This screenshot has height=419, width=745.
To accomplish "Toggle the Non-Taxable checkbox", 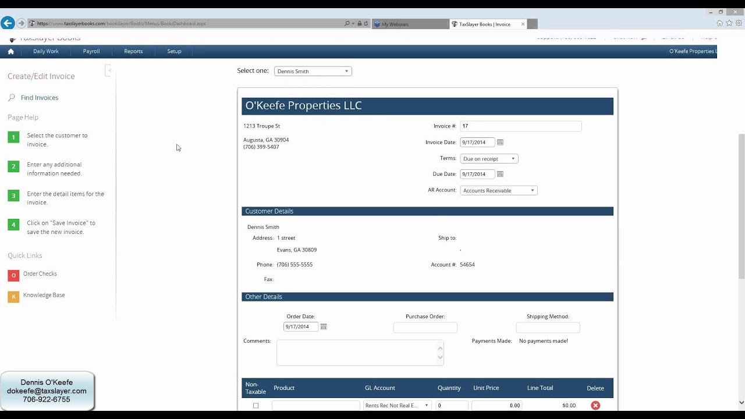I will (256, 406).
